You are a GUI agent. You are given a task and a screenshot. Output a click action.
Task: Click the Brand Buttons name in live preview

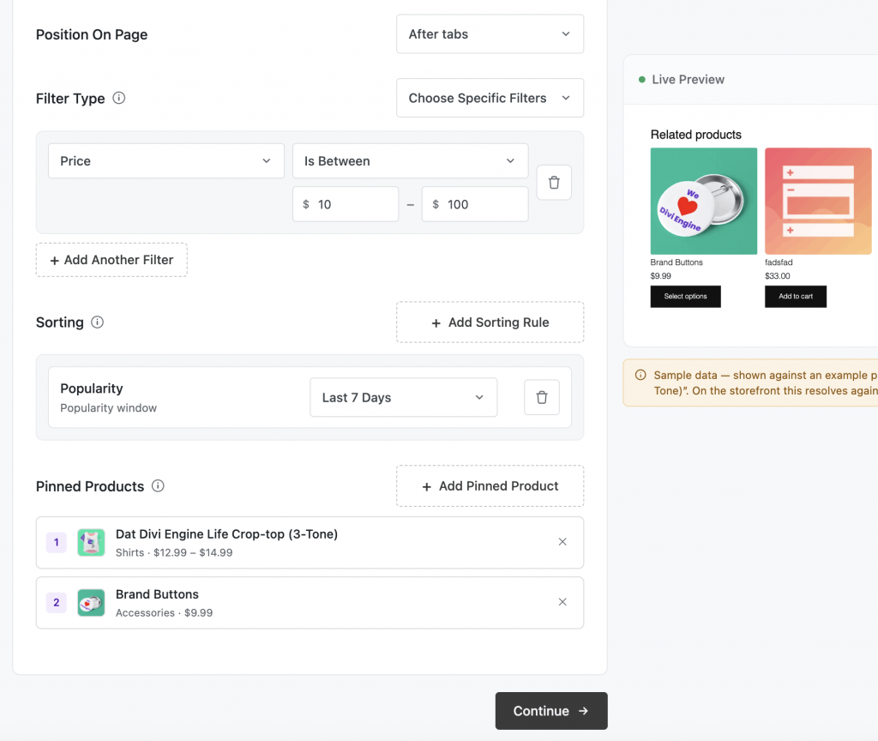[677, 262]
